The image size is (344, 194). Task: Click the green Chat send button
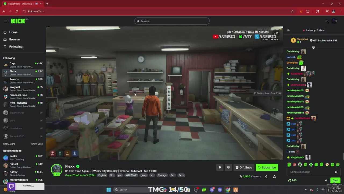coord(335,181)
